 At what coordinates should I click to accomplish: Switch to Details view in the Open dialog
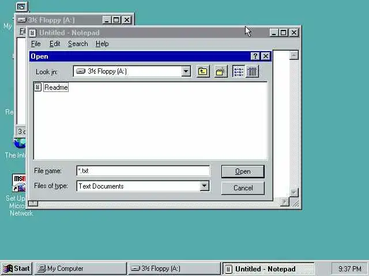252,71
